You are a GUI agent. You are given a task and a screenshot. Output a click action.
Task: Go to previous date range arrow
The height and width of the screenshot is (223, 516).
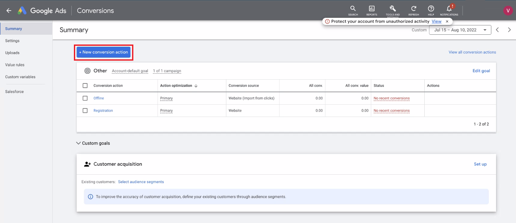click(x=497, y=30)
